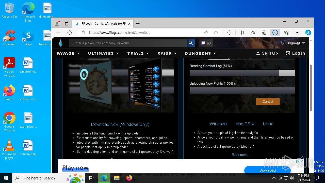Click Download Now (Windows Only) link

120,124
